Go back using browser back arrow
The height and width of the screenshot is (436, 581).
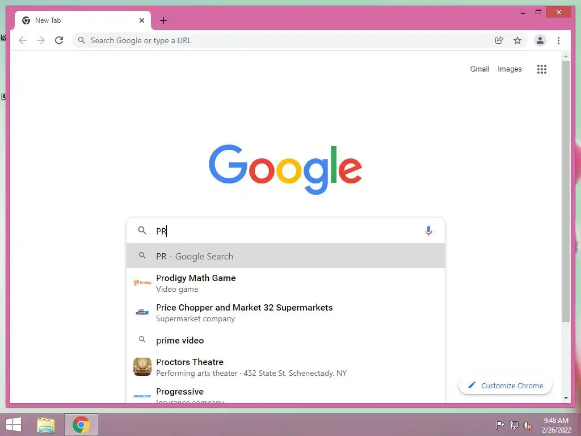click(x=23, y=40)
